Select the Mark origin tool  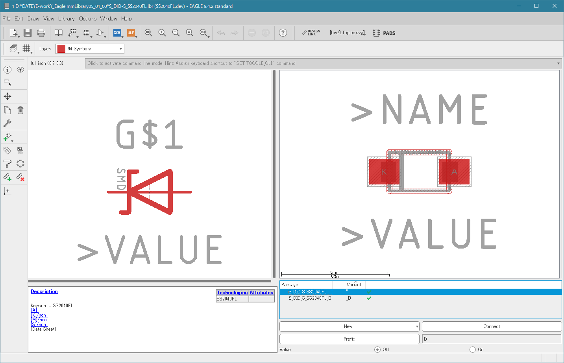point(7,191)
